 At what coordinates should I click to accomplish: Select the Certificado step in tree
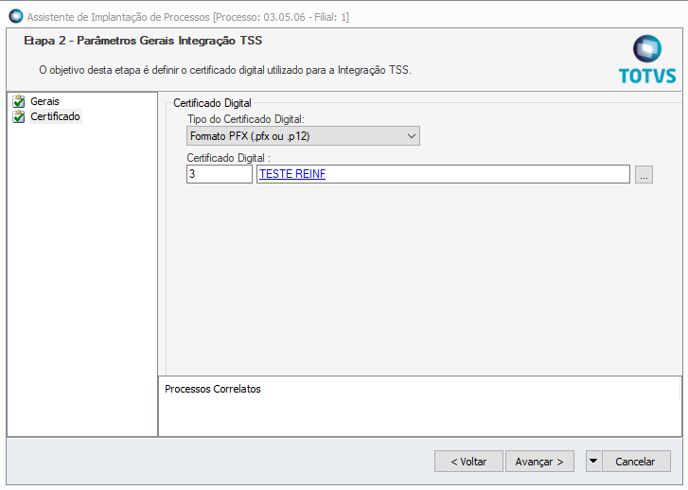55,116
